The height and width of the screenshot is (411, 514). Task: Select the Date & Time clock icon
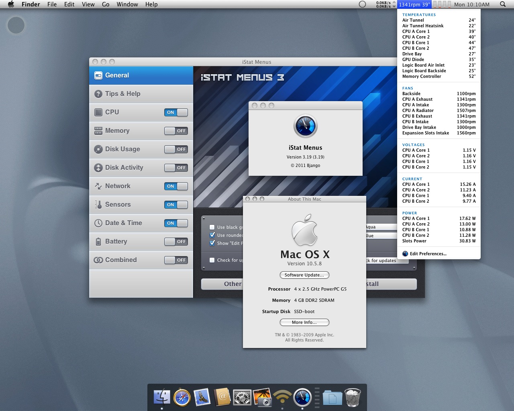[x=98, y=223]
